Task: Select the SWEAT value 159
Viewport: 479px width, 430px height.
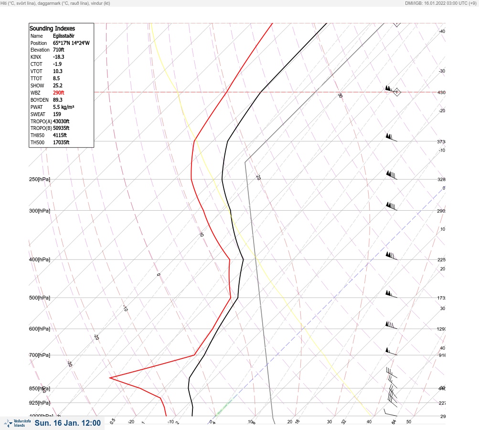Action: [57, 114]
